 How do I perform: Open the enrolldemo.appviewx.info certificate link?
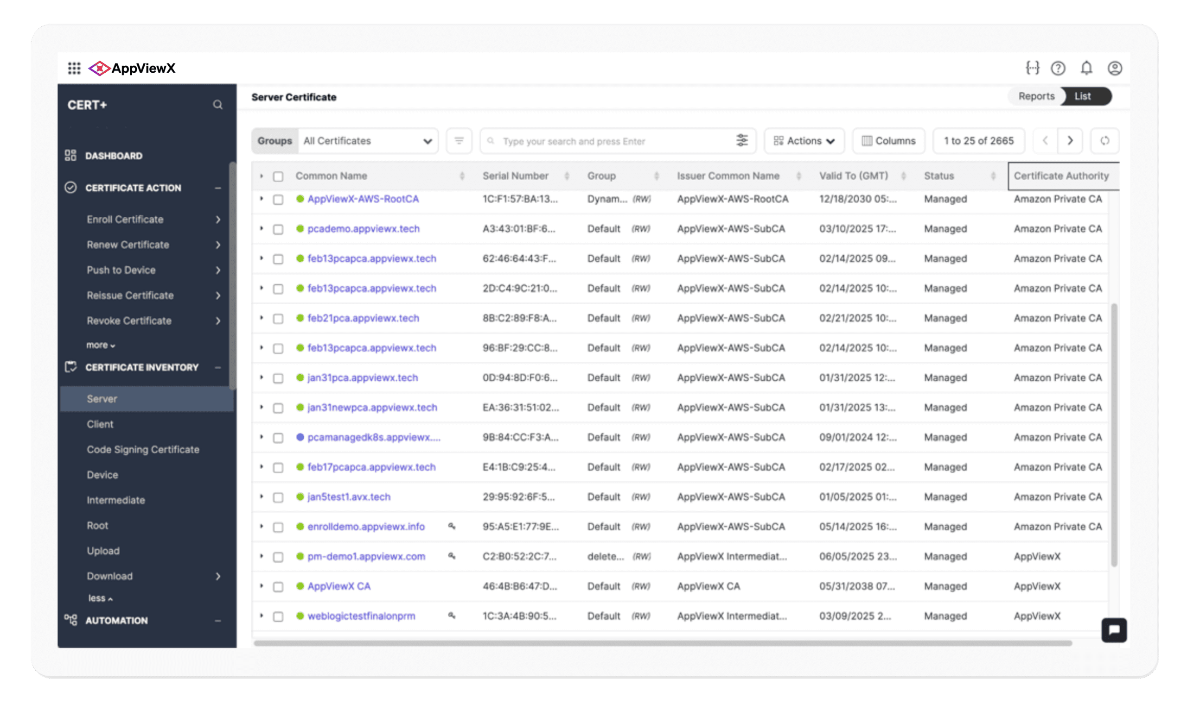366,526
